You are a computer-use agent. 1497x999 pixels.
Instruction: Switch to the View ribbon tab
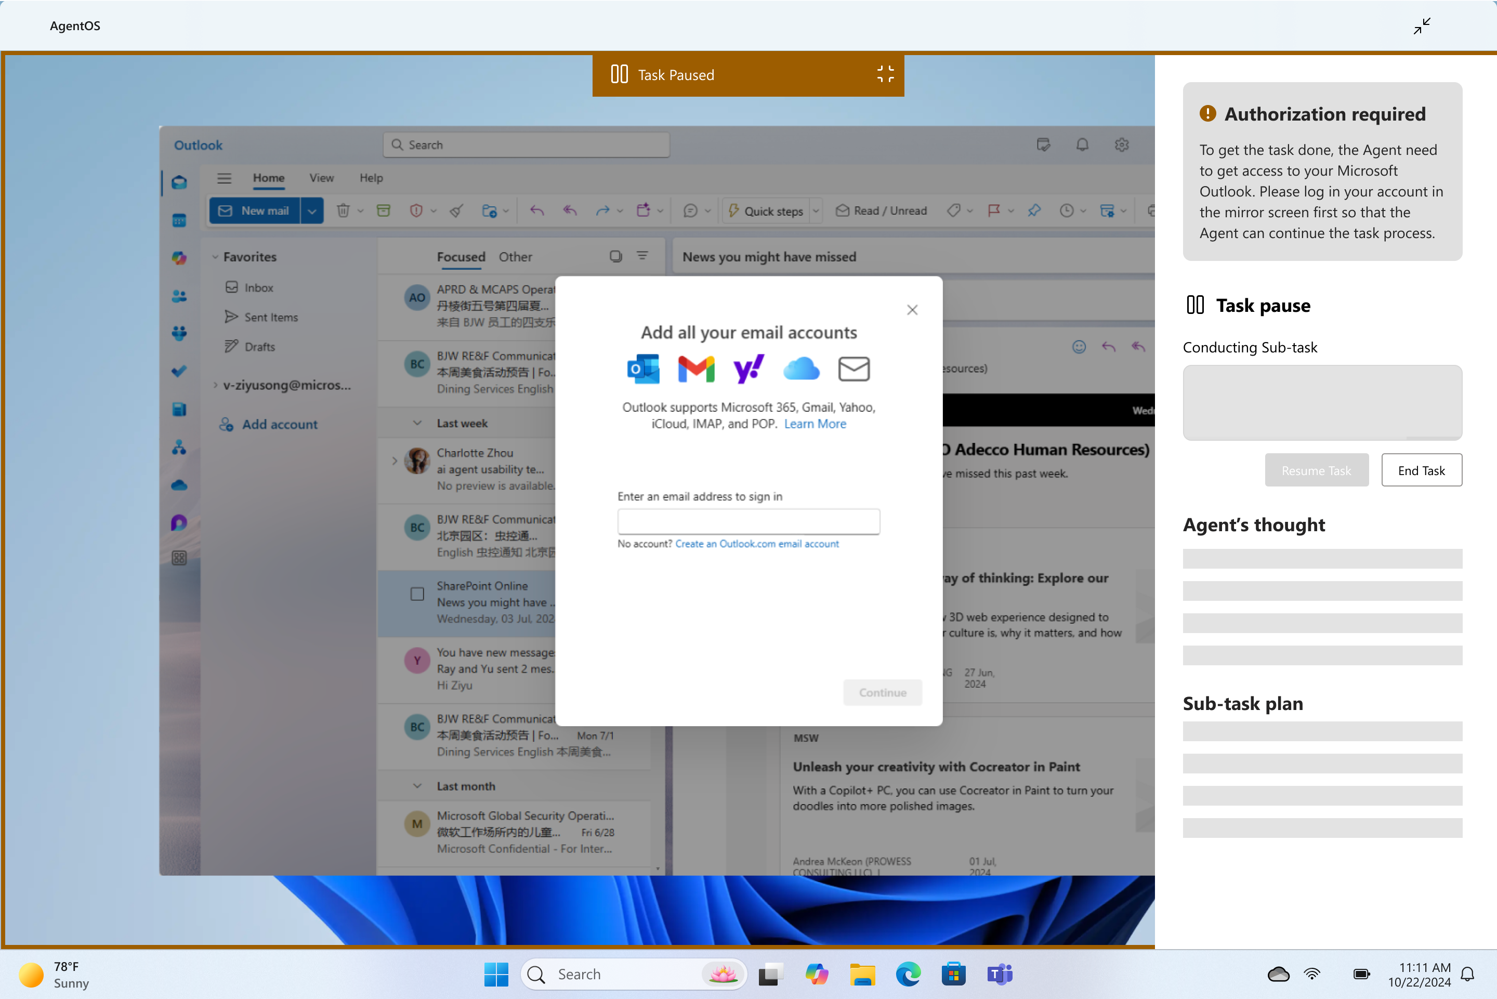[x=321, y=178]
